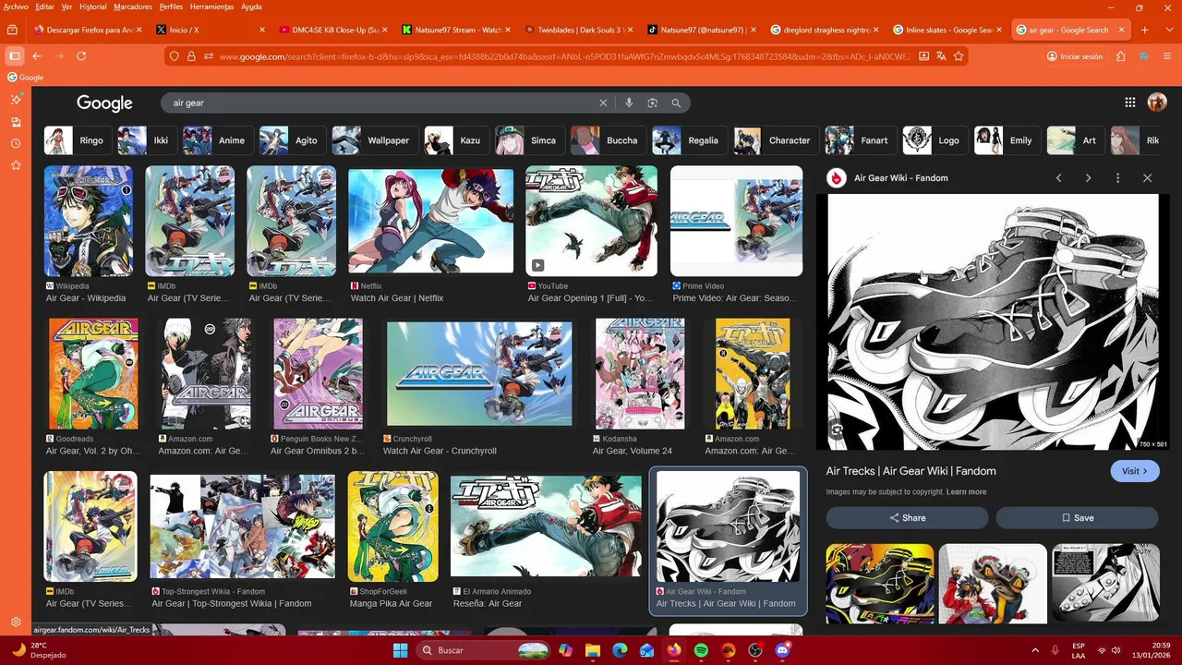Start a voice search with microphone
Viewport: 1182px width, 665px height.
pyautogui.click(x=629, y=103)
